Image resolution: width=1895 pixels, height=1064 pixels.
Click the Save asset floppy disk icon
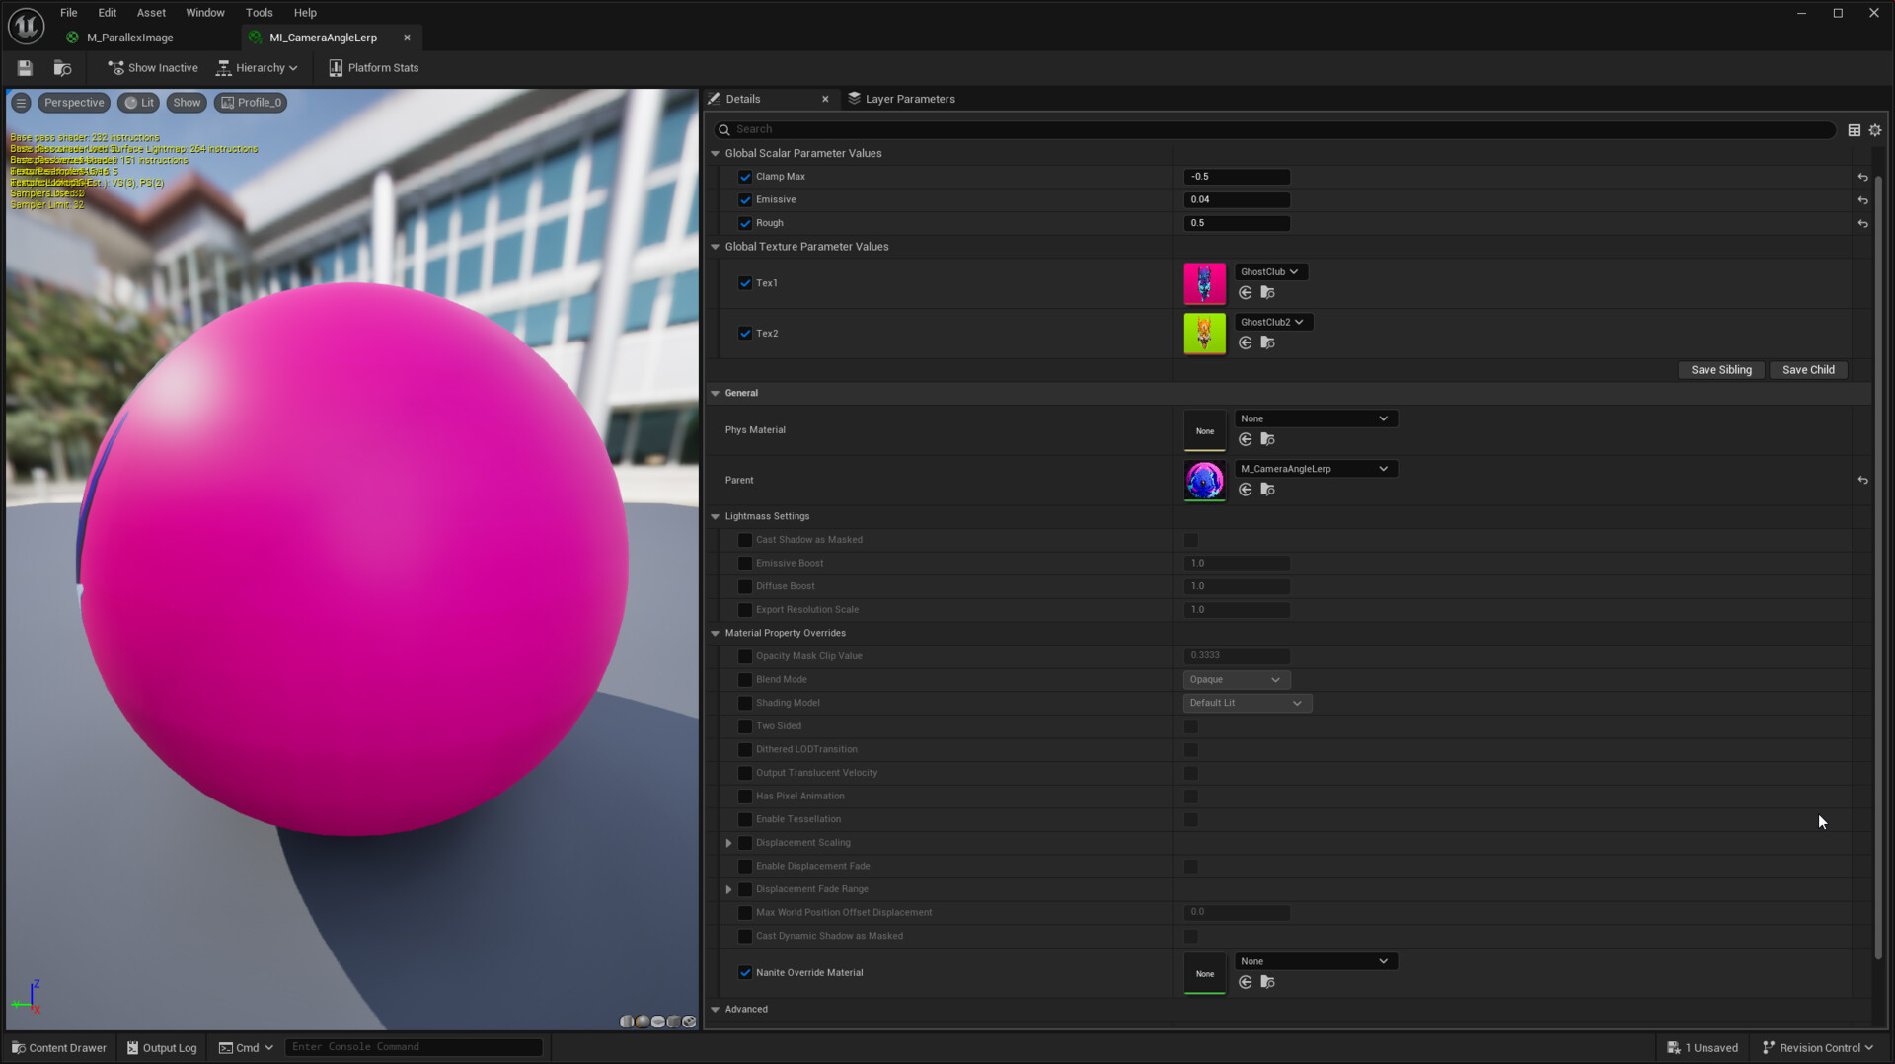[25, 68]
